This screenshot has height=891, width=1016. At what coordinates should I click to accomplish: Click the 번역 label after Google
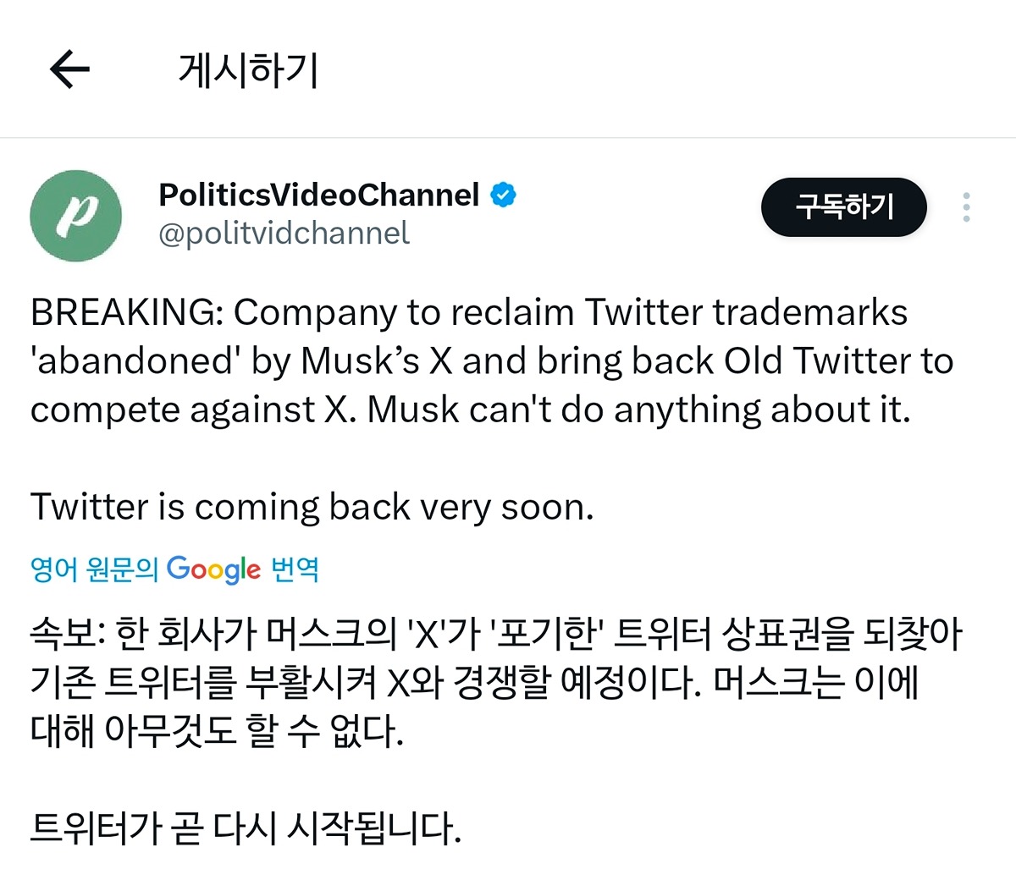pyautogui.click(x=295, y=569)
